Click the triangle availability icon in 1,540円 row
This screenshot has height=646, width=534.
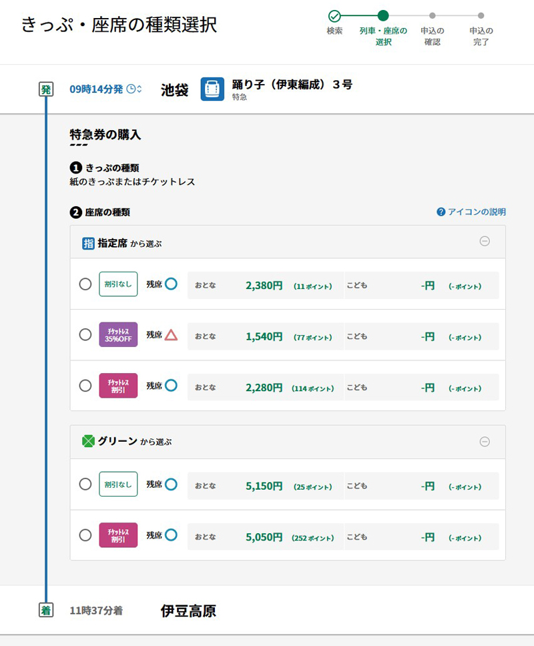point(171,335)
